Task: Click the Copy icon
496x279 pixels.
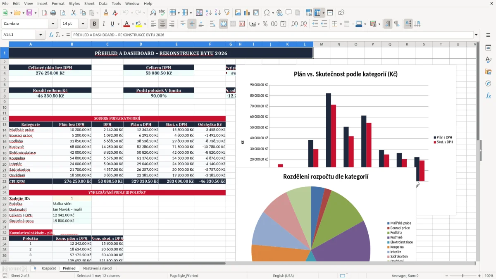Action: pyautogui.click(x=82, y=13)
